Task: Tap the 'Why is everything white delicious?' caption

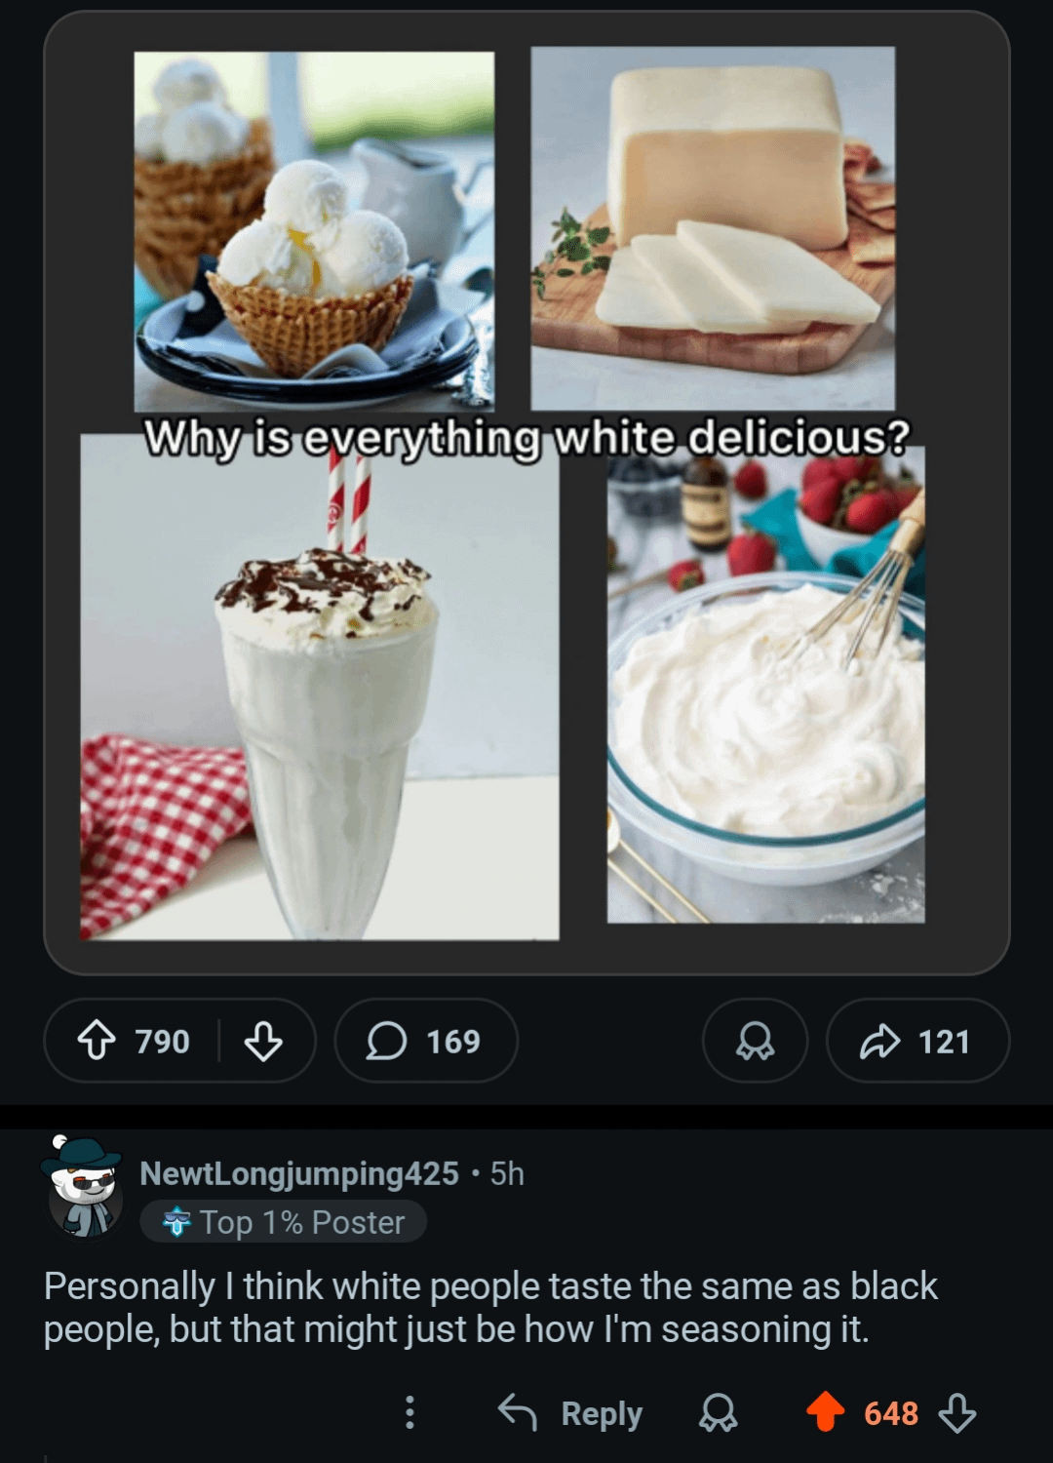Action: (526, 436)
